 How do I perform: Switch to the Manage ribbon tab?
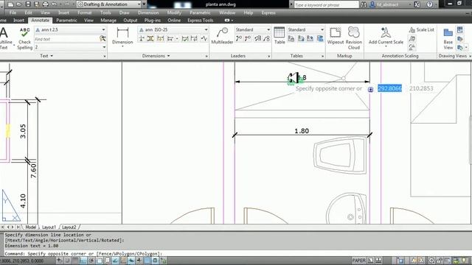(x=108, y=20)
